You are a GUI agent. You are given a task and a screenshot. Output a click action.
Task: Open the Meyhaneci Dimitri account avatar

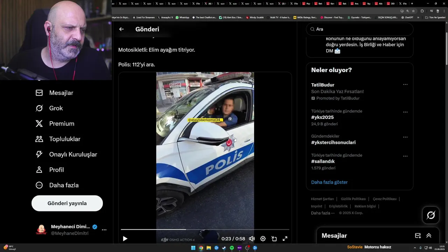click(41, 230)
